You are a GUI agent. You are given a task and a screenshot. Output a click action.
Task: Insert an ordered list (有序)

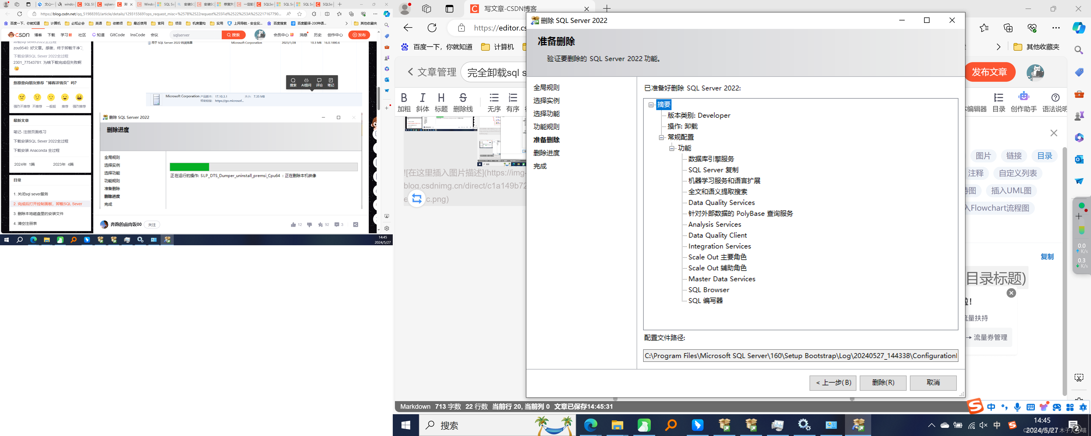(x=512, y=102)
